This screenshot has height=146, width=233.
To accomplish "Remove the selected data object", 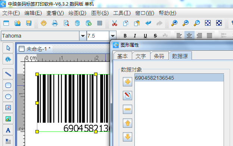I will coord(127,109).
